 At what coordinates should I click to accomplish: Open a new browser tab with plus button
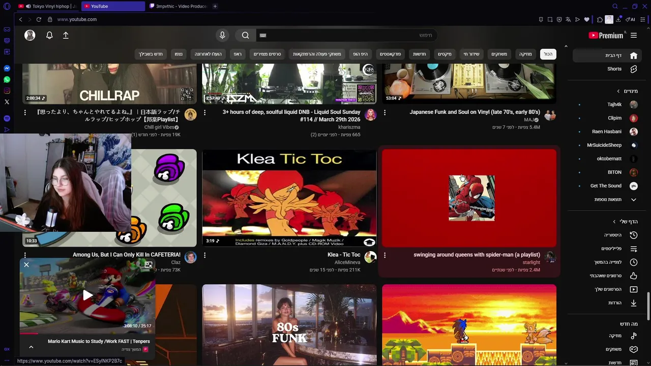(215, 6)
